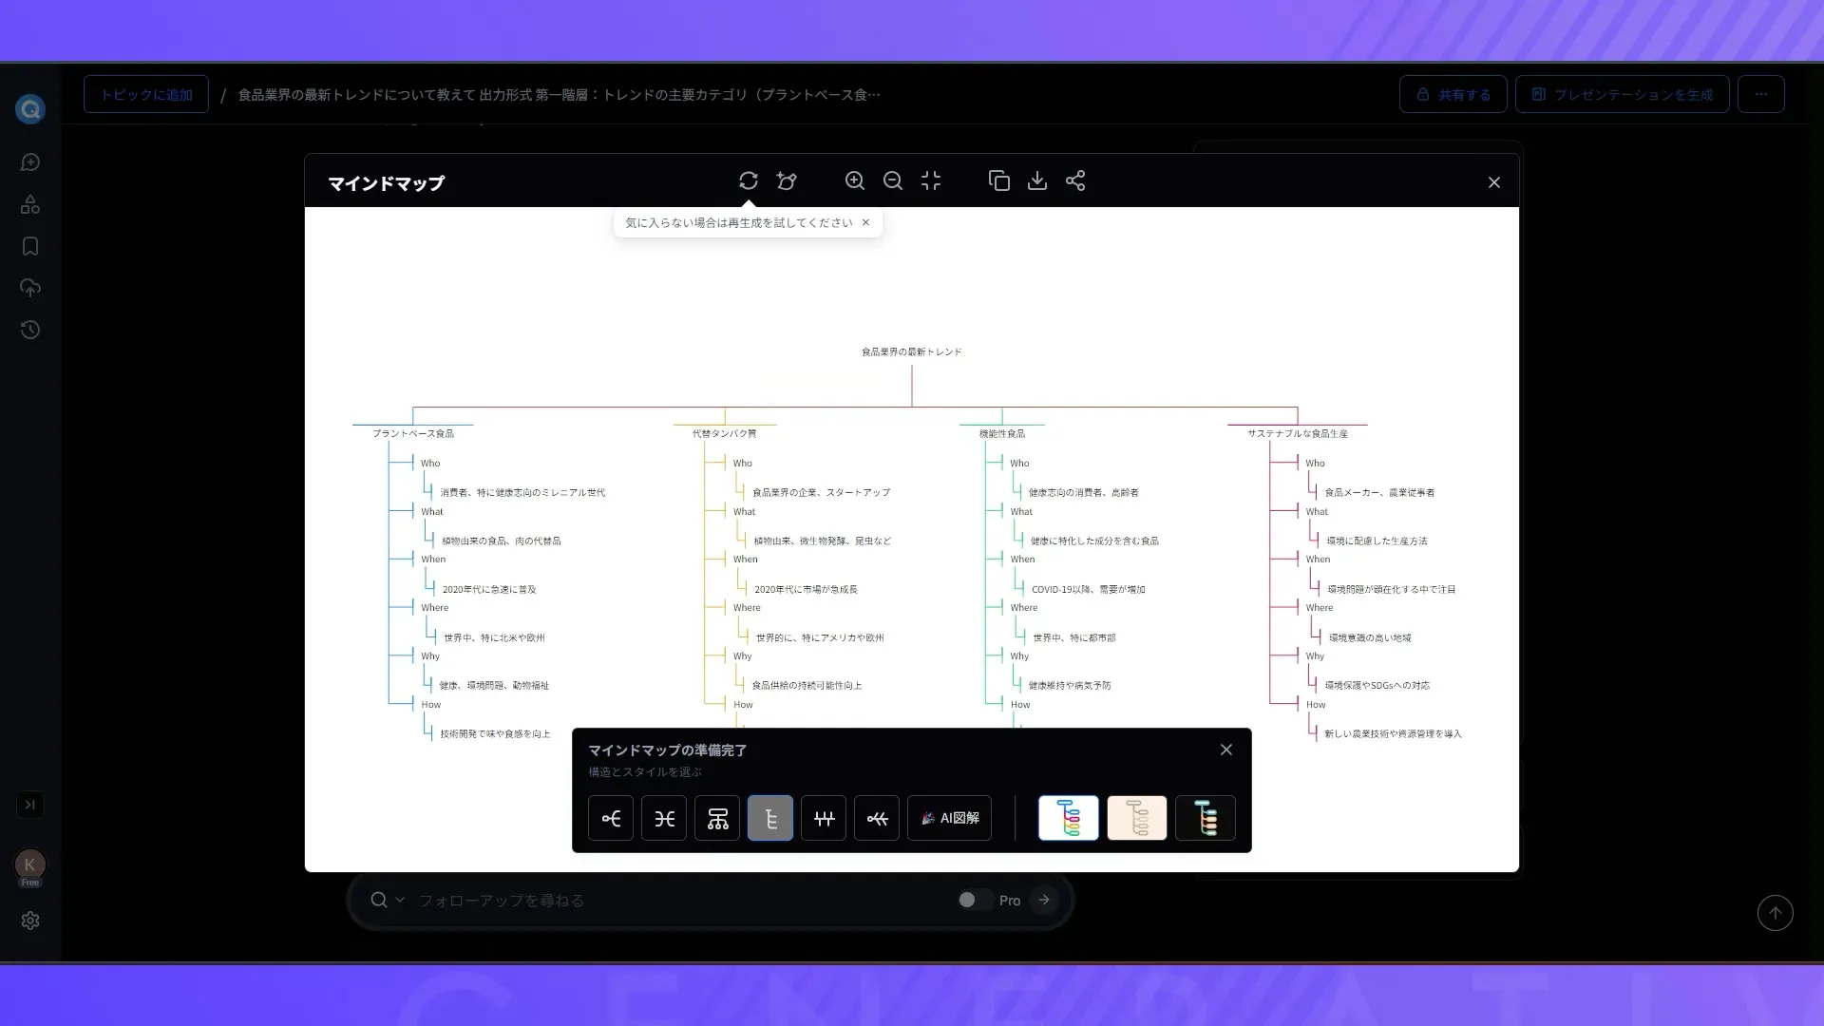This screenshot has width=1824, height=1026.
Task: Toggle the Pro switch in the search bar
Action: [x=972, y=900]
